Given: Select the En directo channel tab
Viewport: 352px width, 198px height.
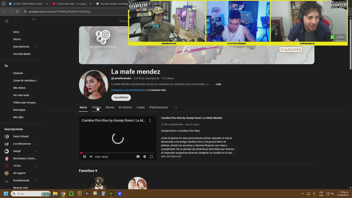Looking at the screenshot, I should click(125, 107).
